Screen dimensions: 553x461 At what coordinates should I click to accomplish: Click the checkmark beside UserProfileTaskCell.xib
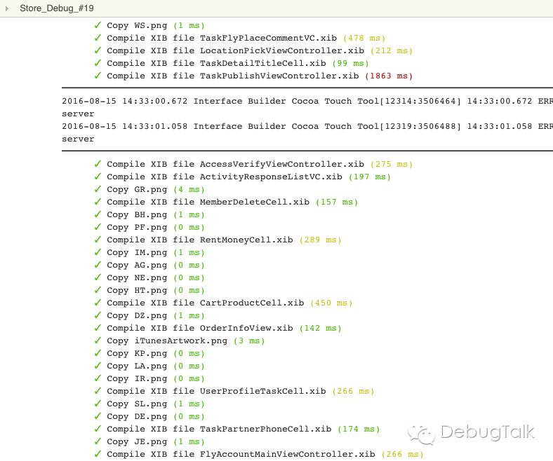(98, 391)
